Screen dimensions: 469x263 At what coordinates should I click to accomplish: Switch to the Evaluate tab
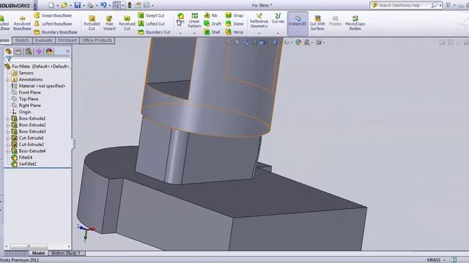click(x=43, y=40)
